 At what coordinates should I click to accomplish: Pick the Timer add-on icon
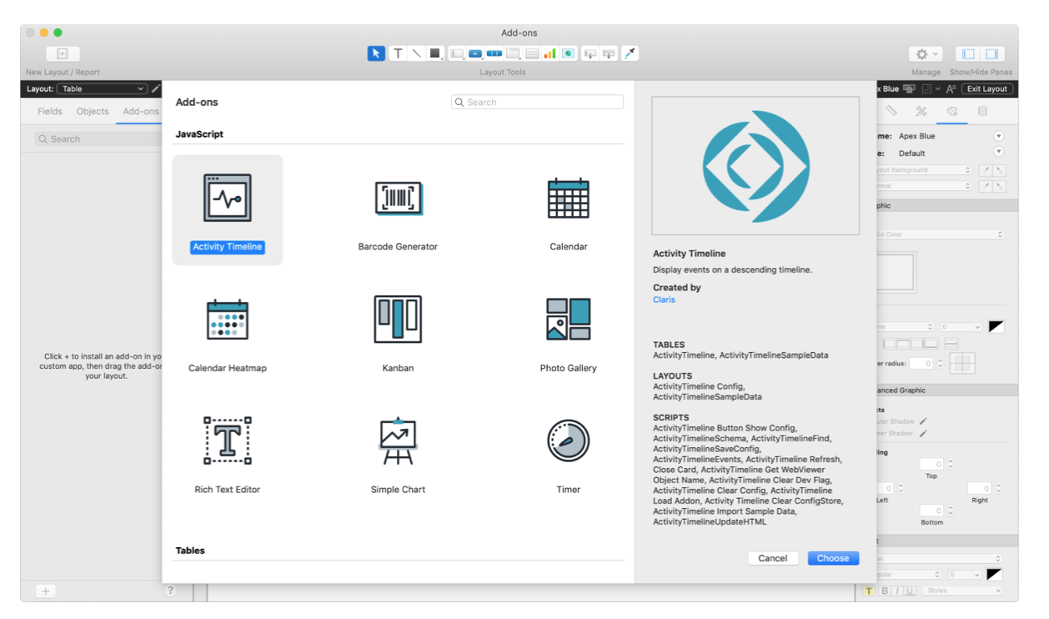(x=569, y=440)
